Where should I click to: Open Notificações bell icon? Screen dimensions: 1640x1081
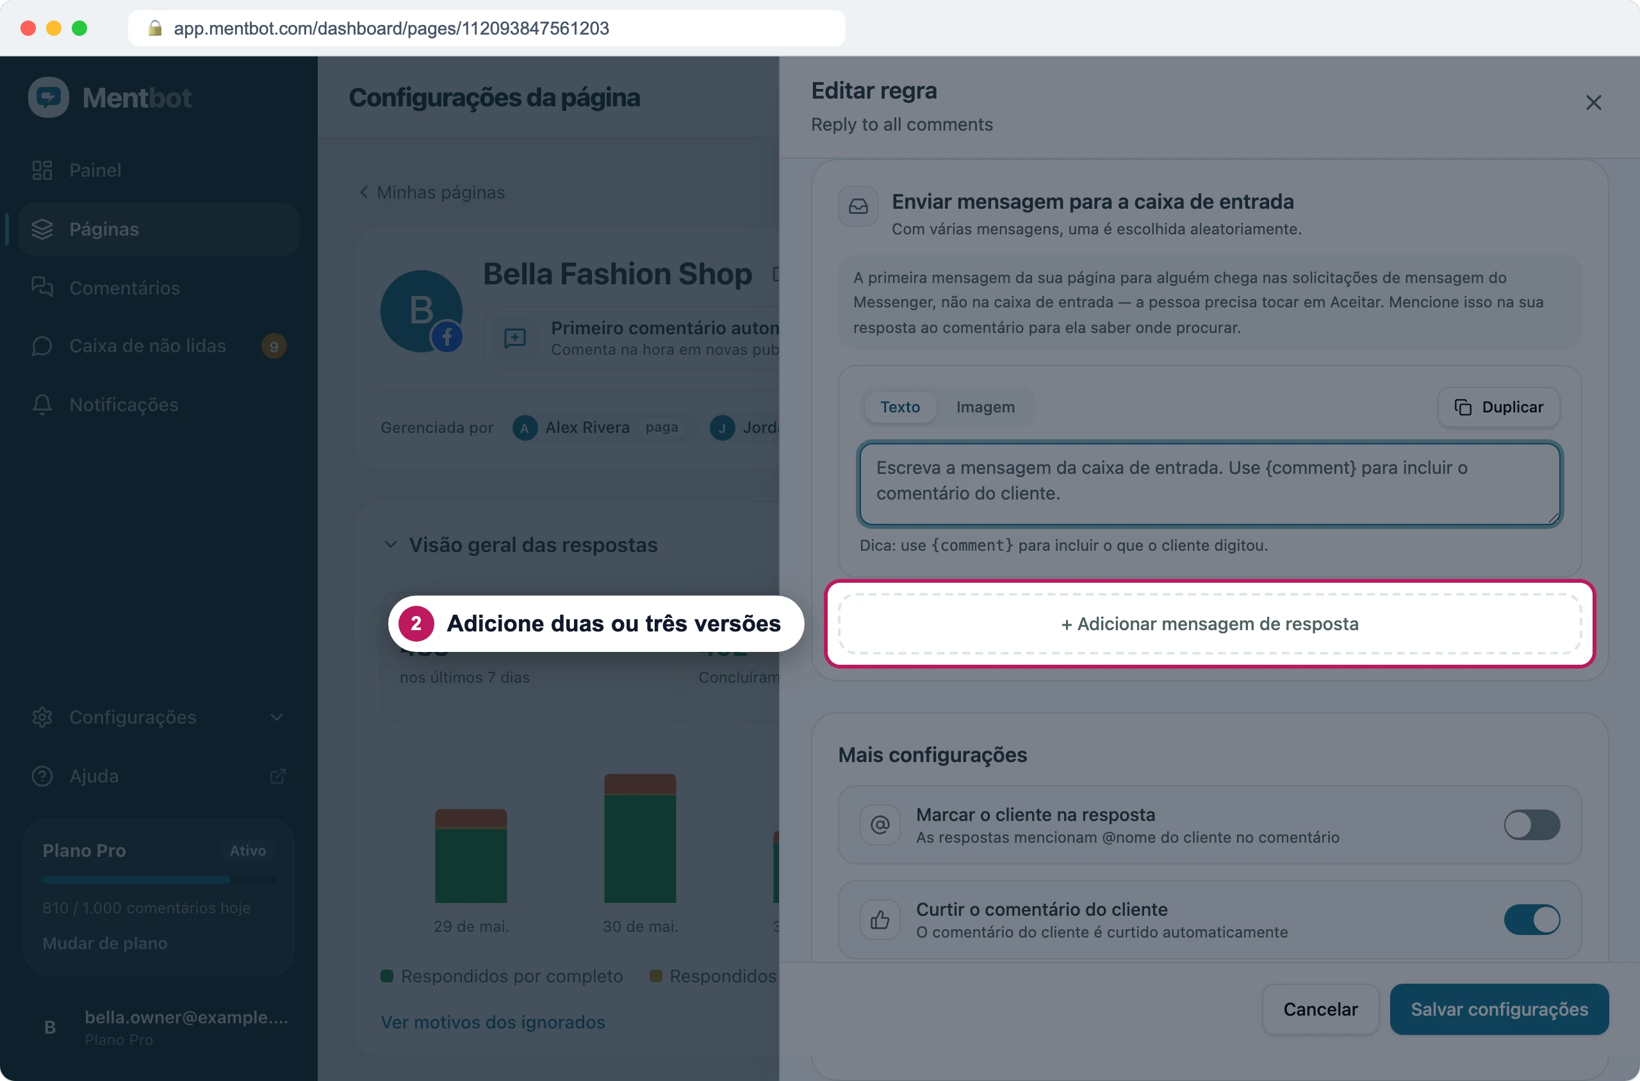pyautogui.click(x=42, y=405)
